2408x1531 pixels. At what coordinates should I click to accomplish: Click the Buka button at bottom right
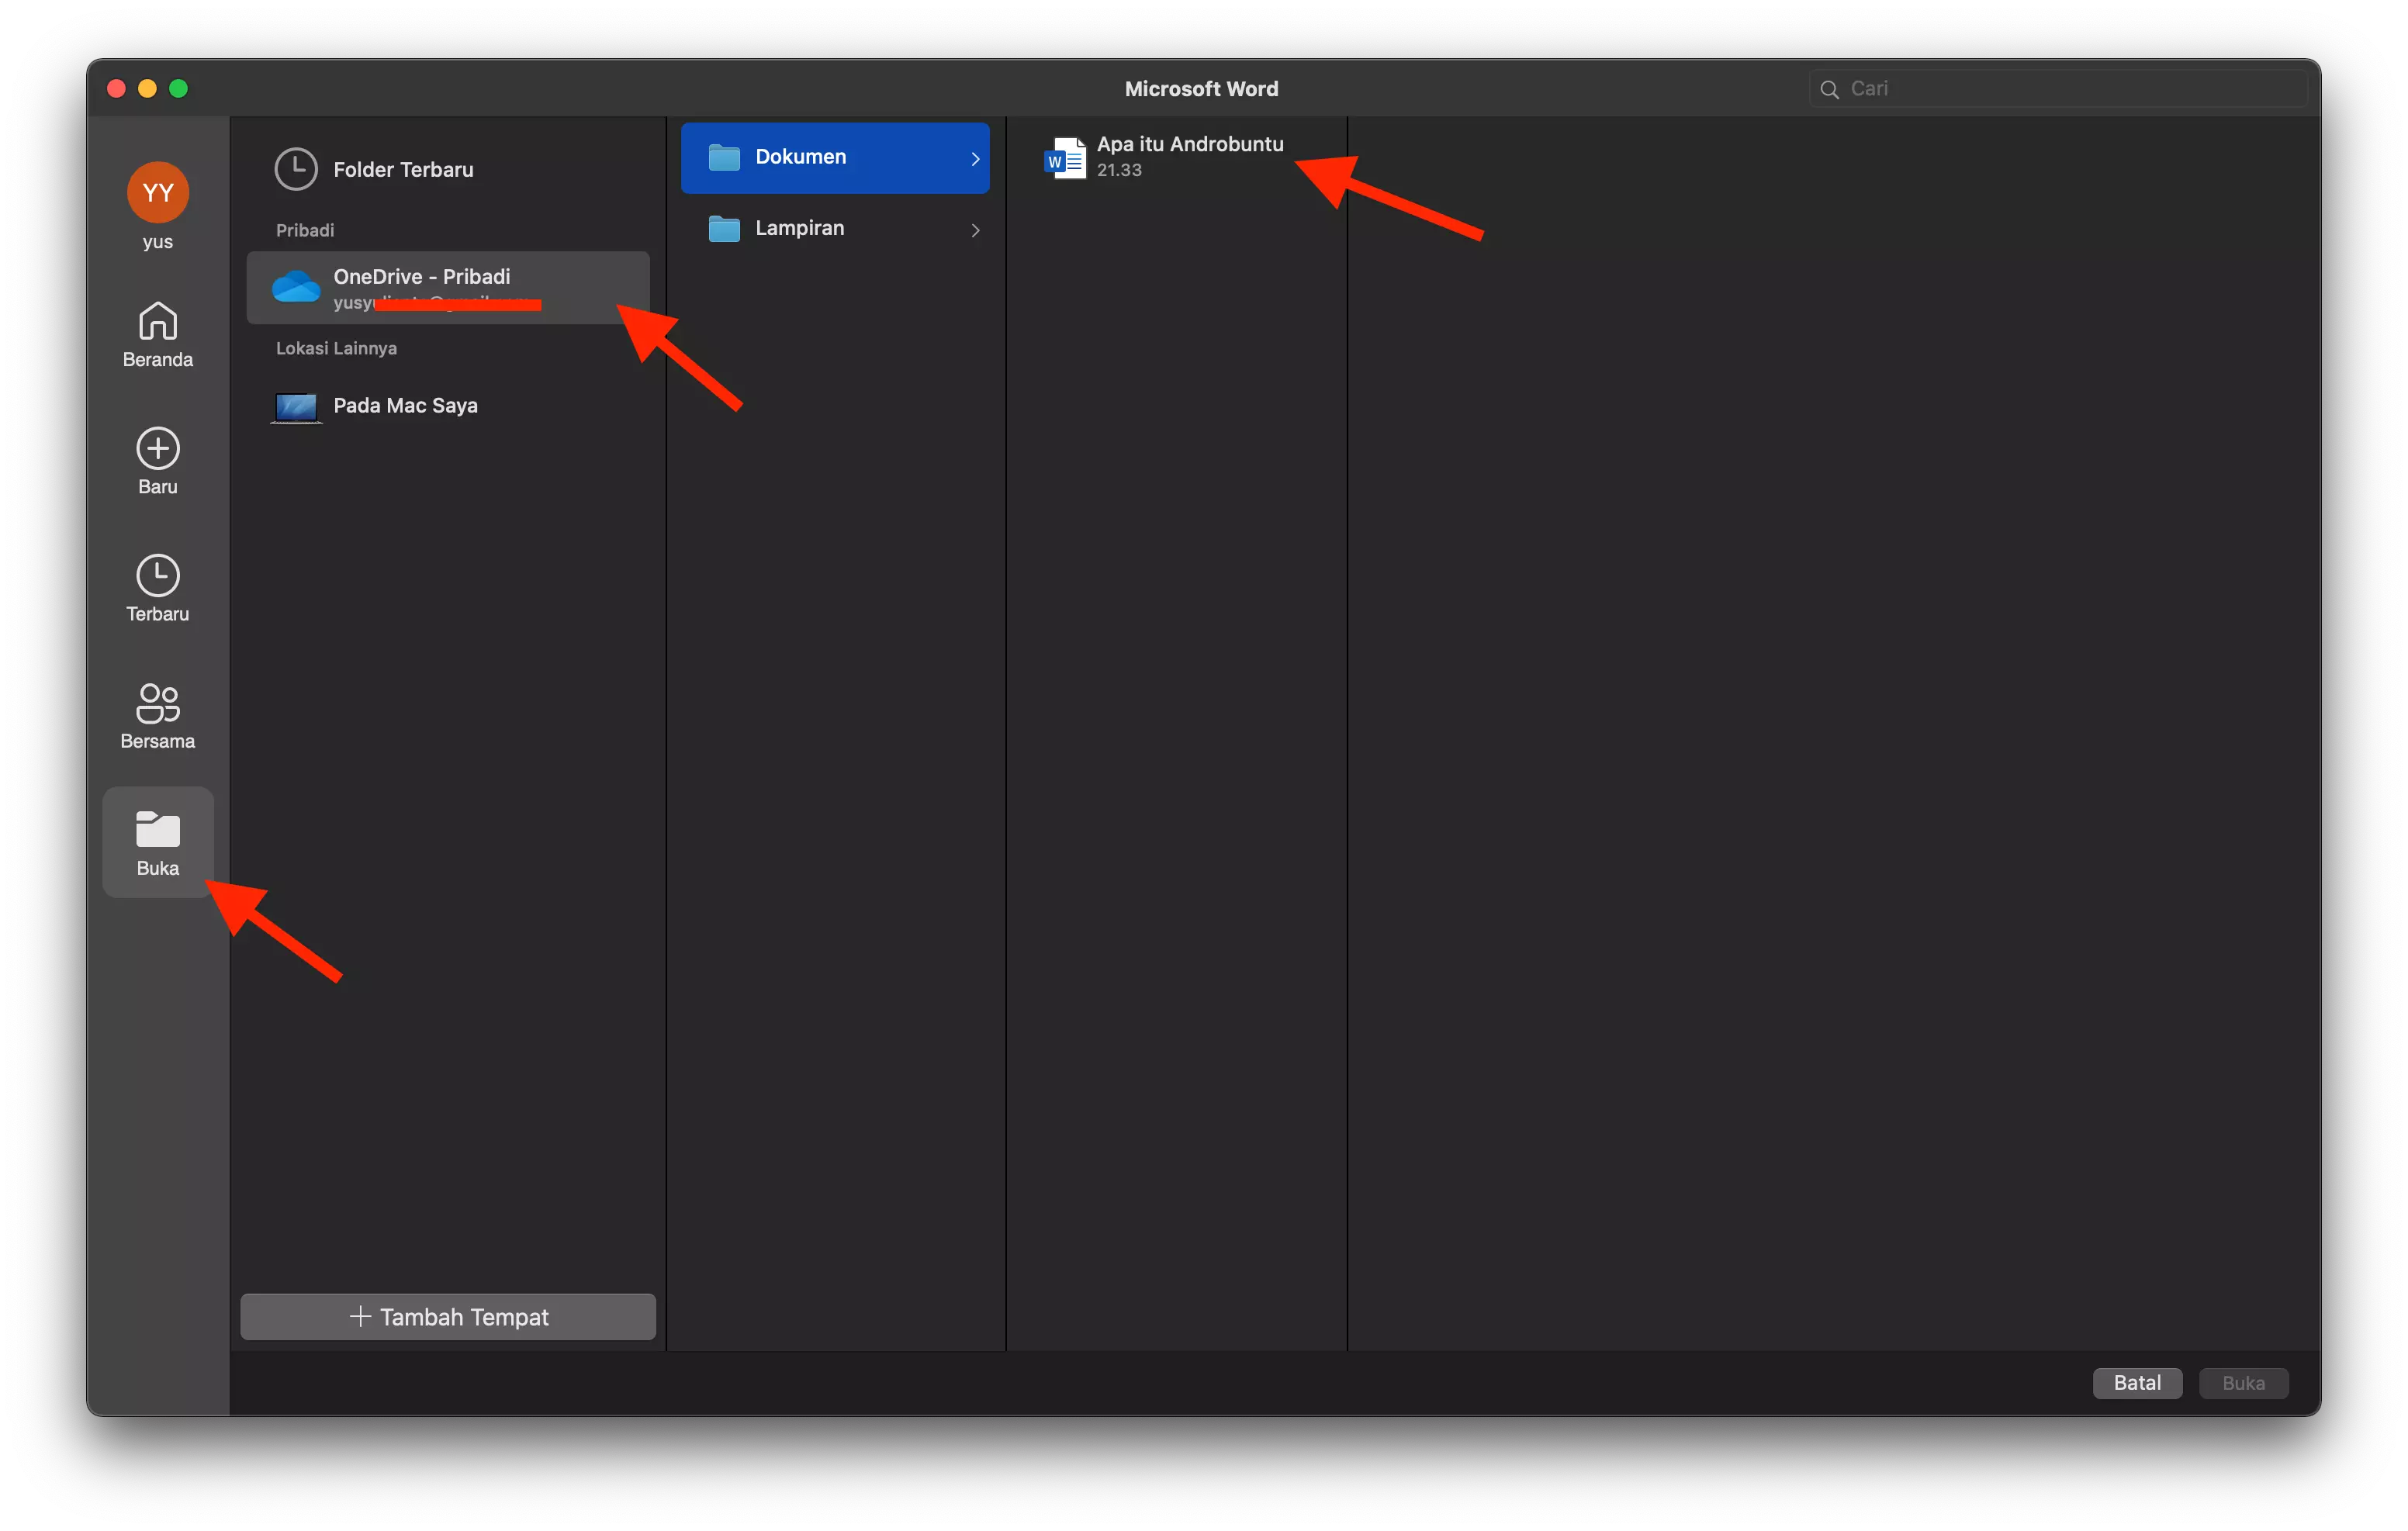[x=2243, y=1383]
